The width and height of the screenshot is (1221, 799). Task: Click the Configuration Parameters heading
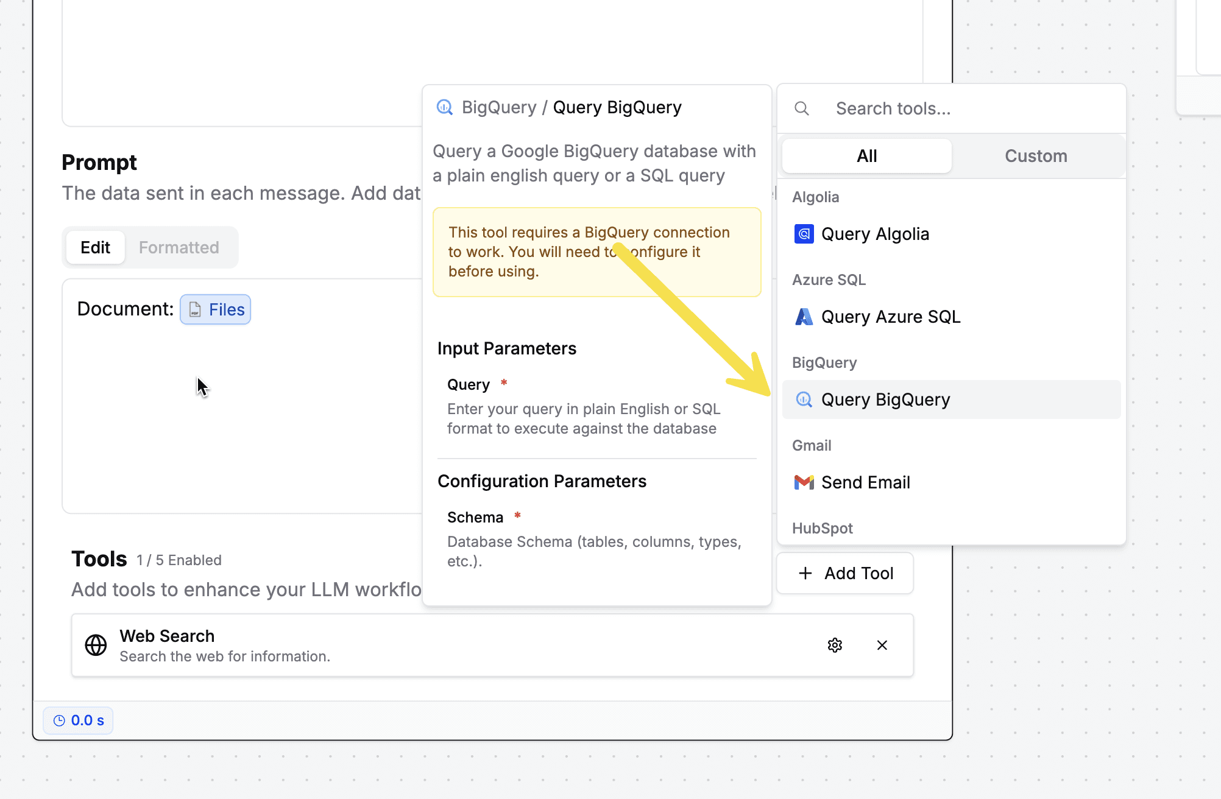click(542, 481)
